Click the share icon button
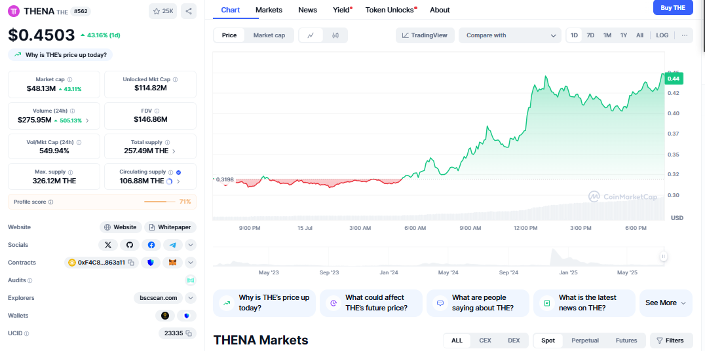The width and height of the screenshot is (705, 351). click(x=189, y=11)
